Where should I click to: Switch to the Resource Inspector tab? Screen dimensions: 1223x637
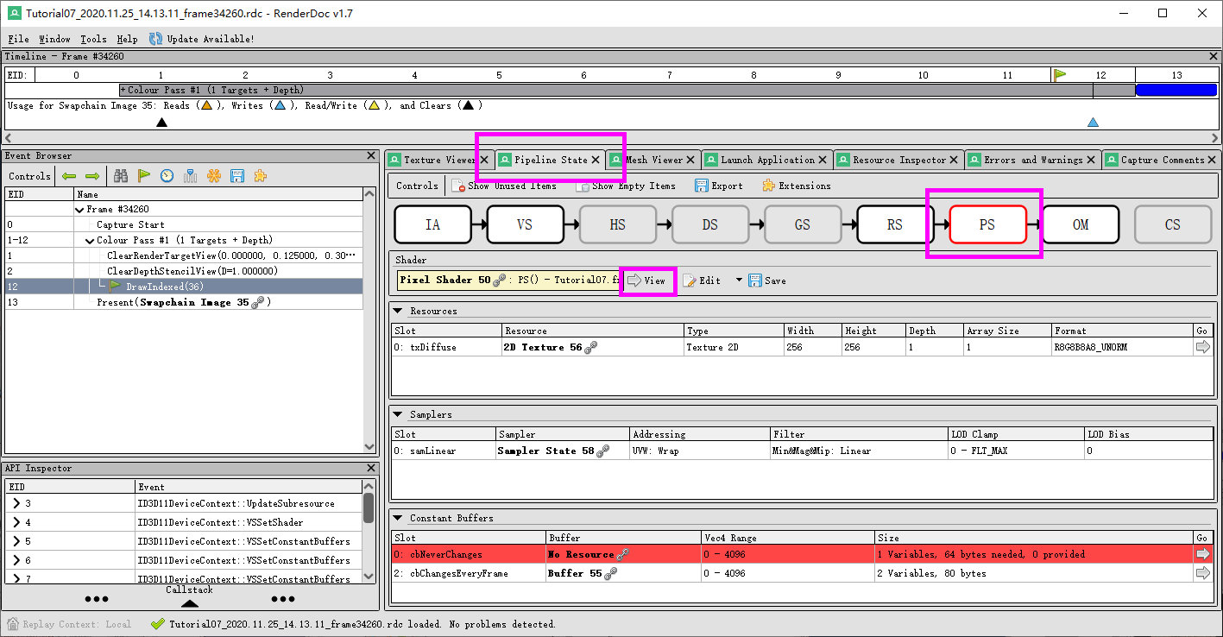coord(898,160)
